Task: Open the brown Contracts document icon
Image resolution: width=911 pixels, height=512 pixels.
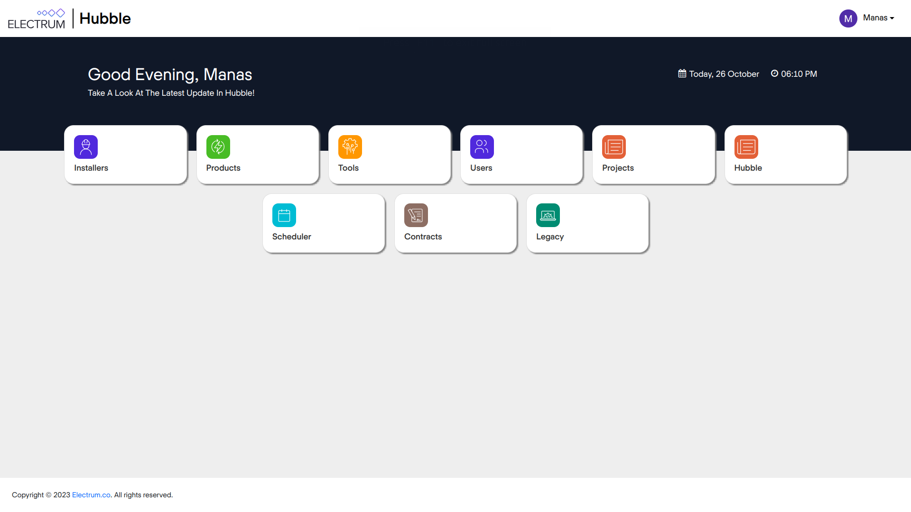Action: 416,215
